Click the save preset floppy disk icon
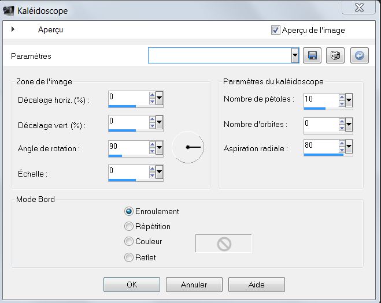381x303 pixels. 312,55
